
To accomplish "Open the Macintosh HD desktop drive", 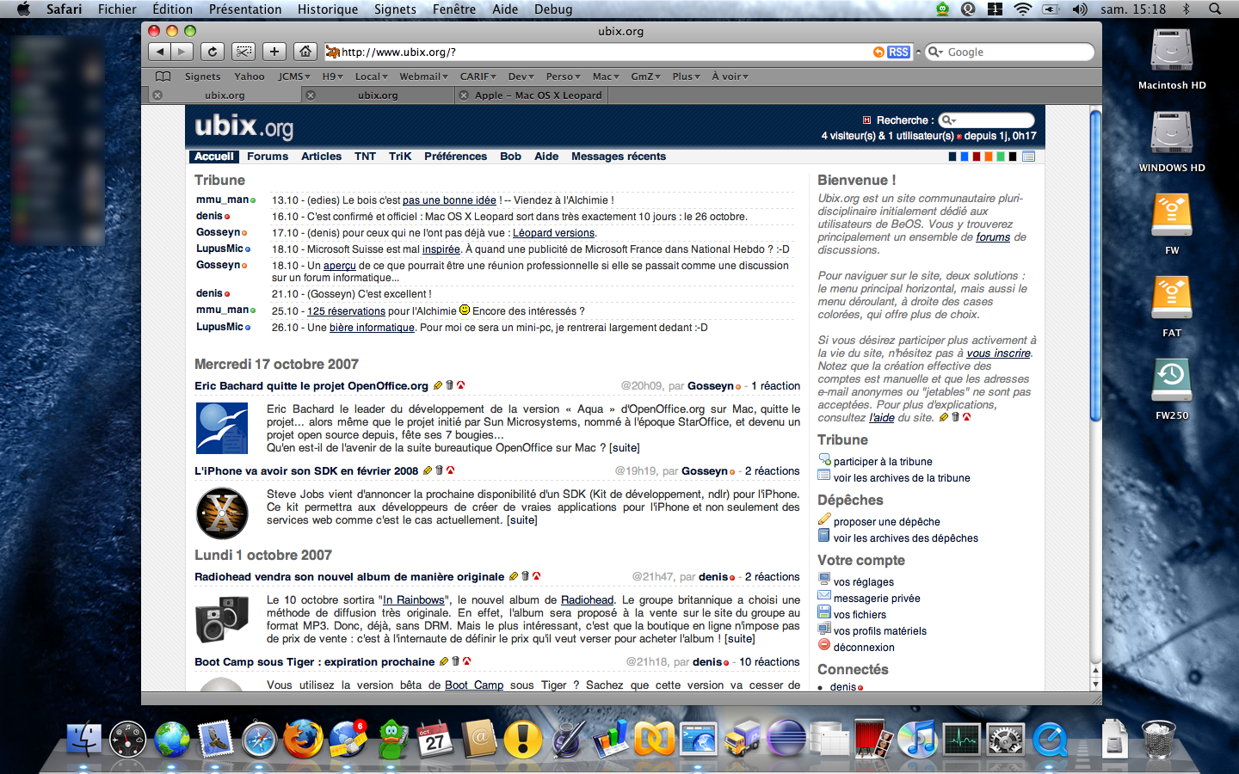I will pos(1172,58).
